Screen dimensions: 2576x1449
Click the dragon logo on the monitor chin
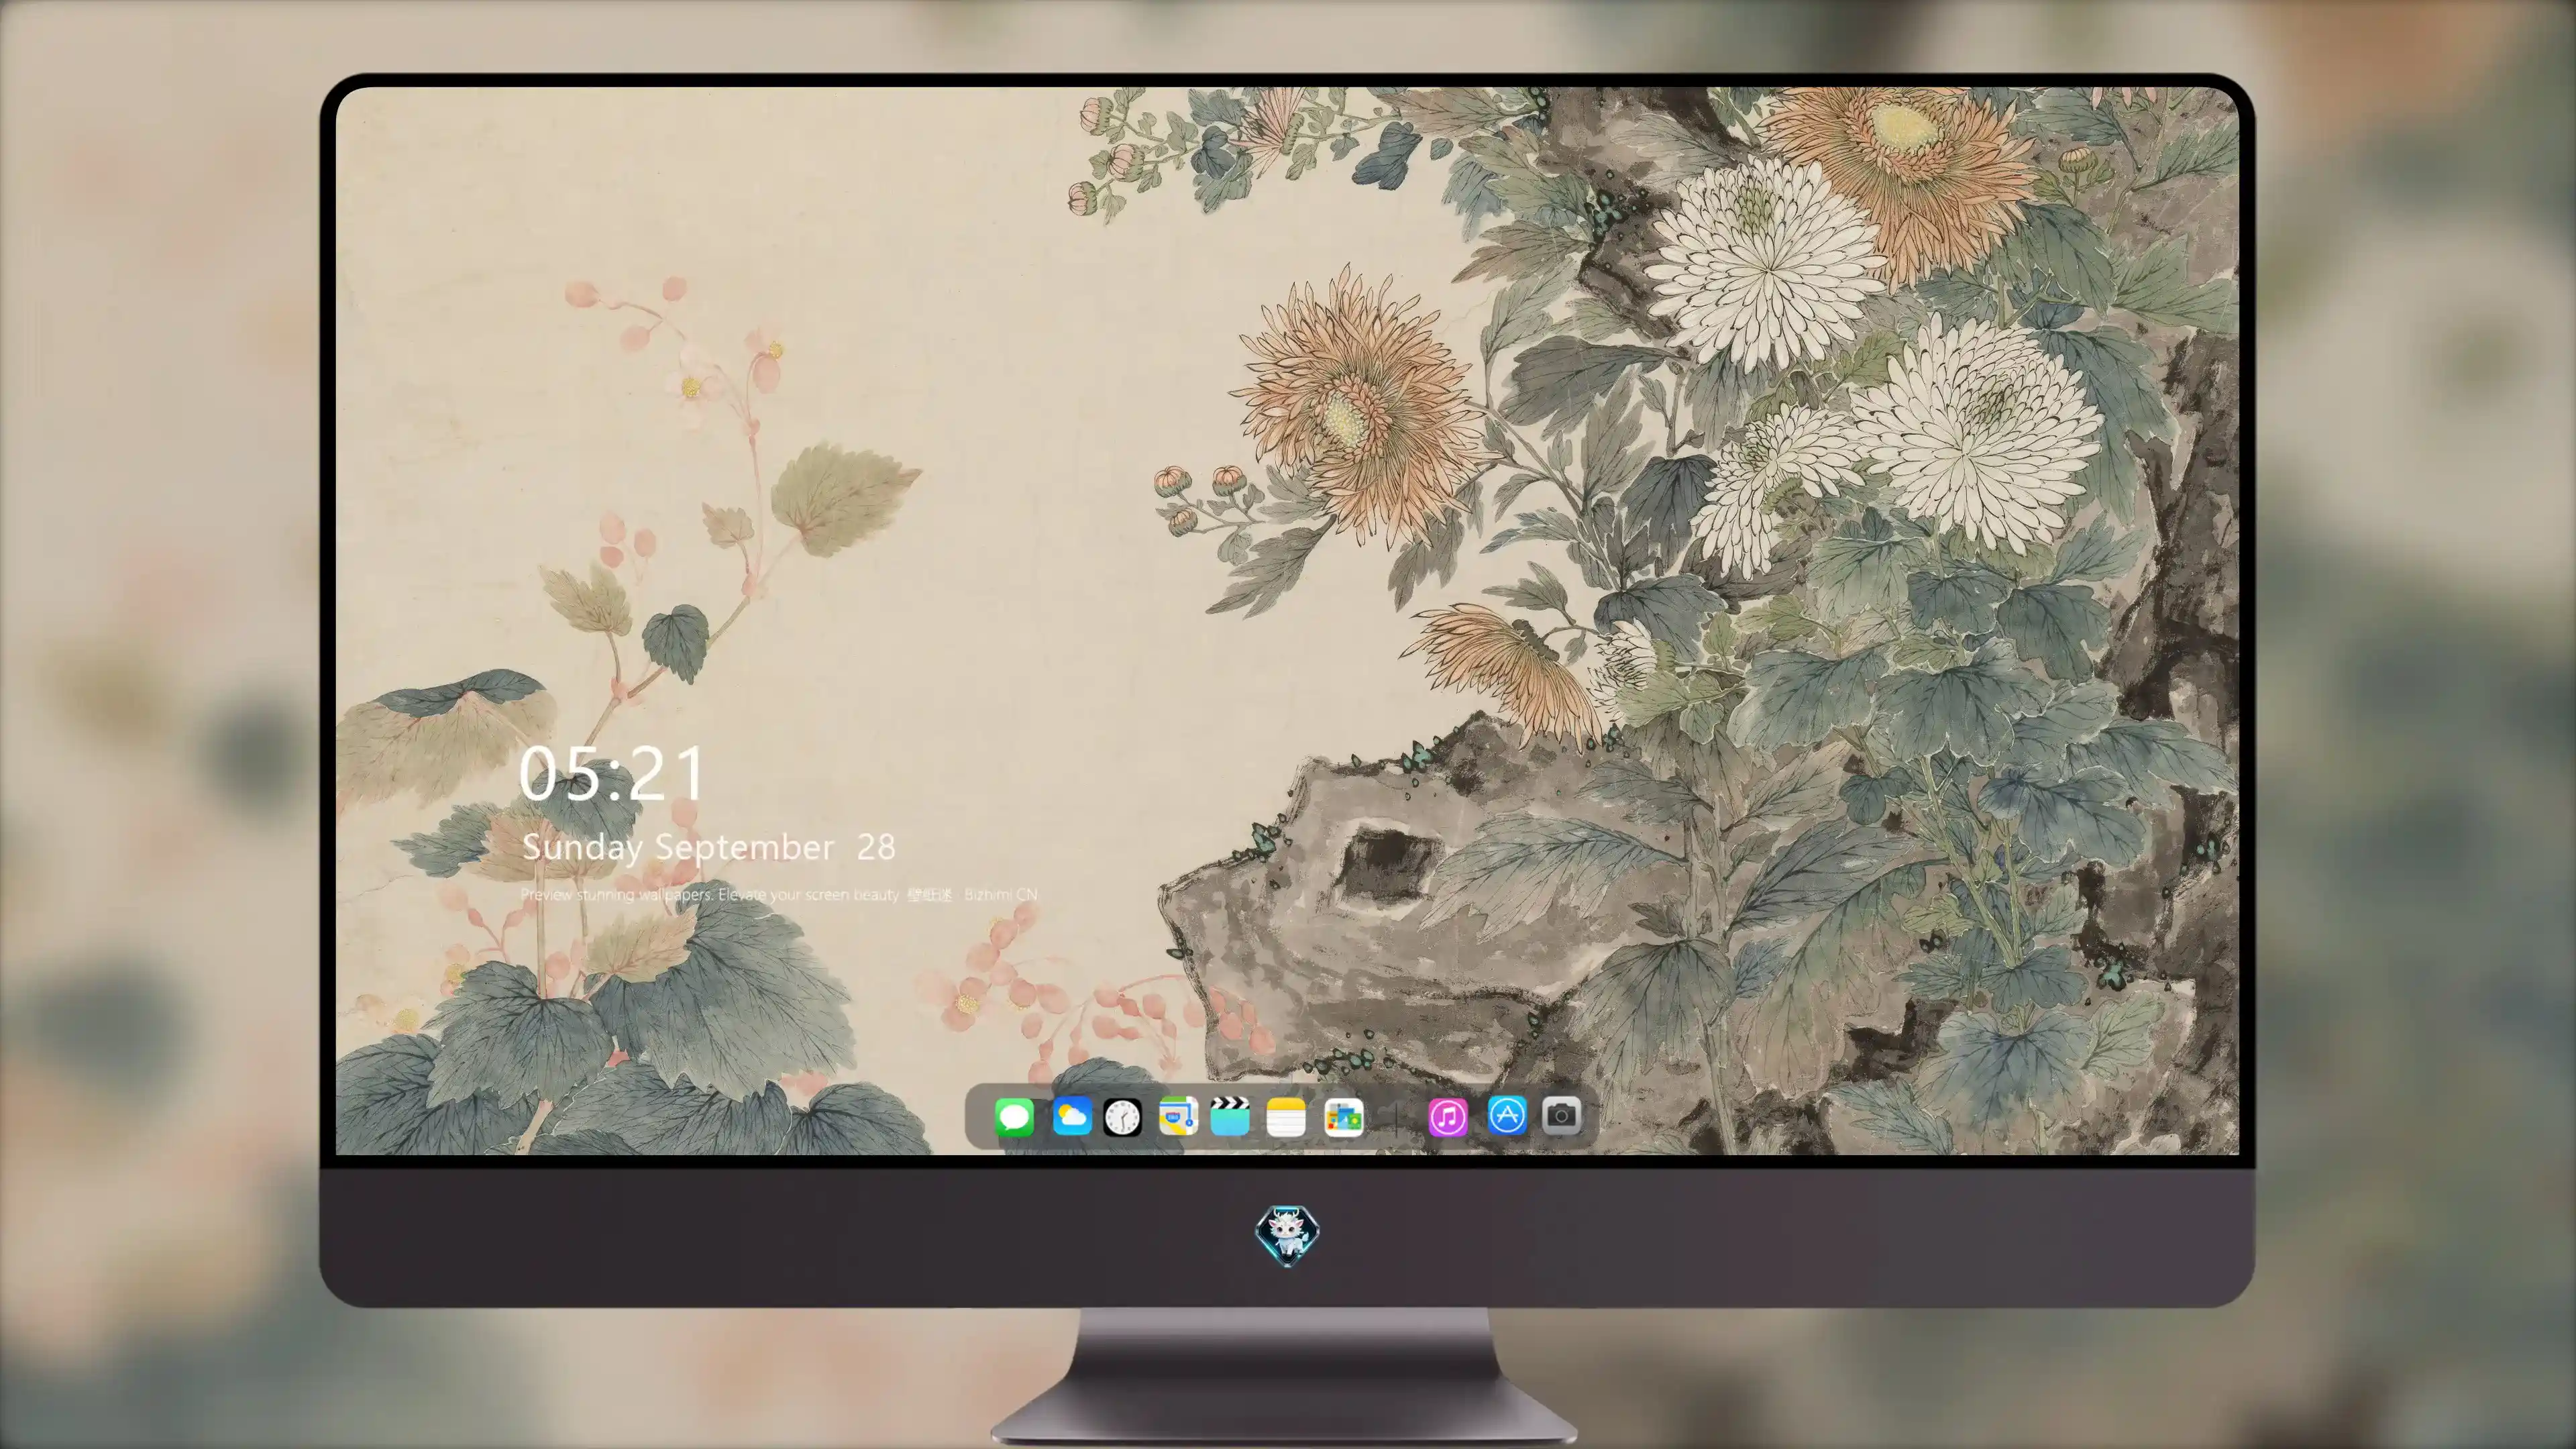click(x=1287, y=1235)
